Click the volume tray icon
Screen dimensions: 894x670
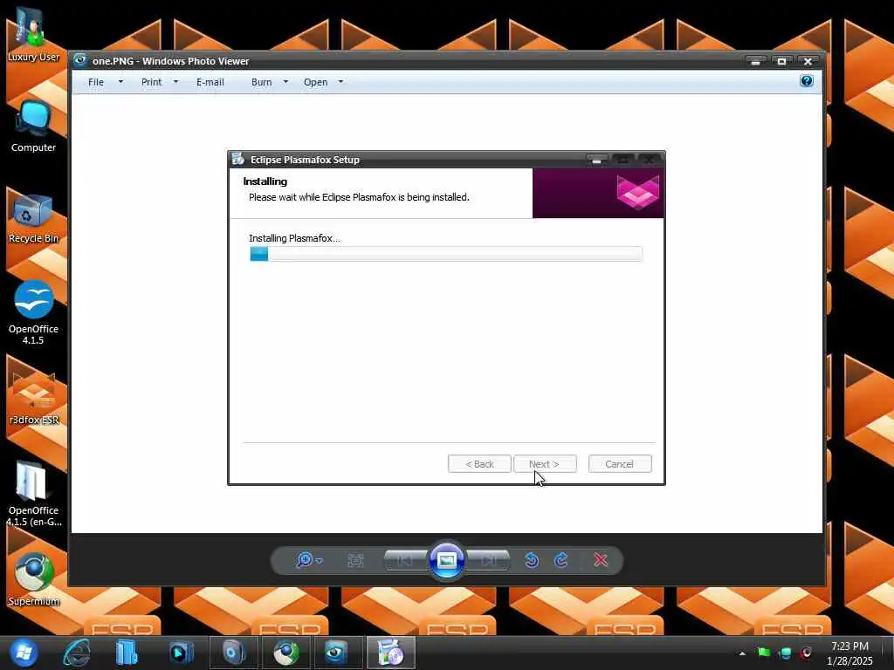pos(806,653)
